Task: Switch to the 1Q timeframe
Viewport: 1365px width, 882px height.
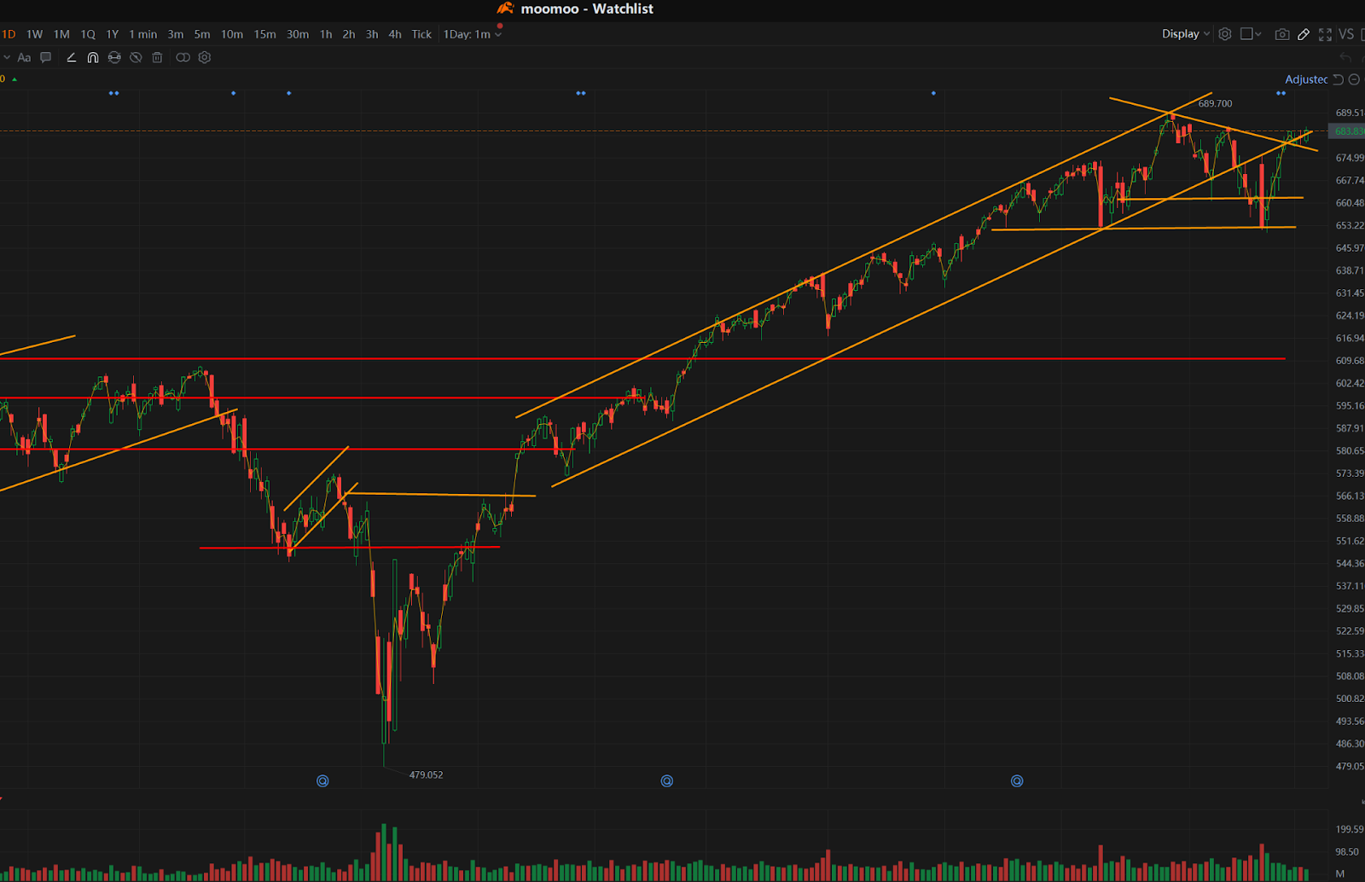Action: coord(88,34)
